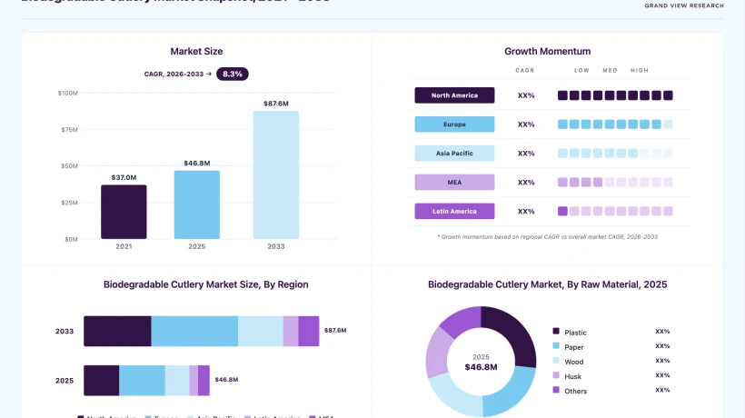Click the $87.6M label above 2033 bar

tap(276, 104)
